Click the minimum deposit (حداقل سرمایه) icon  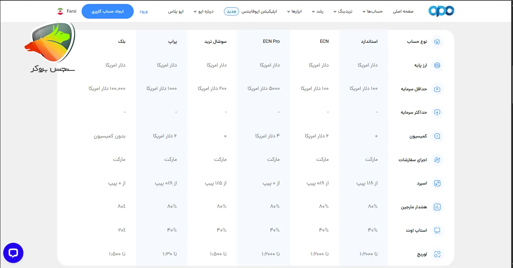coord(437,89)
